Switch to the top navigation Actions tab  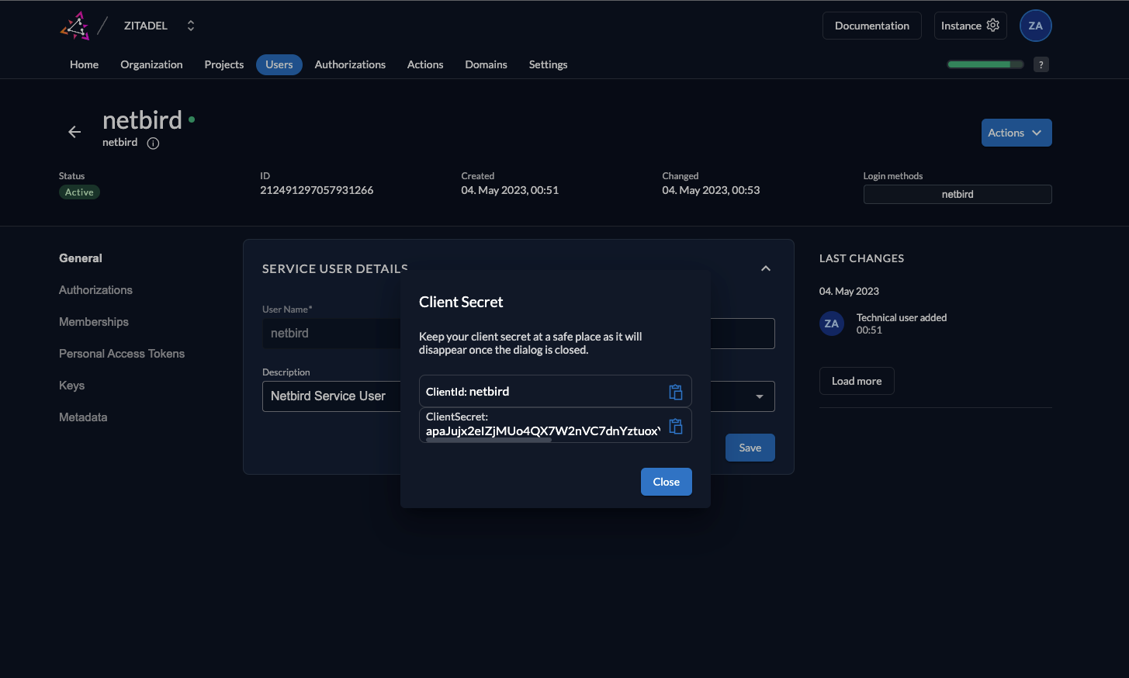click(x=425, y=64)
